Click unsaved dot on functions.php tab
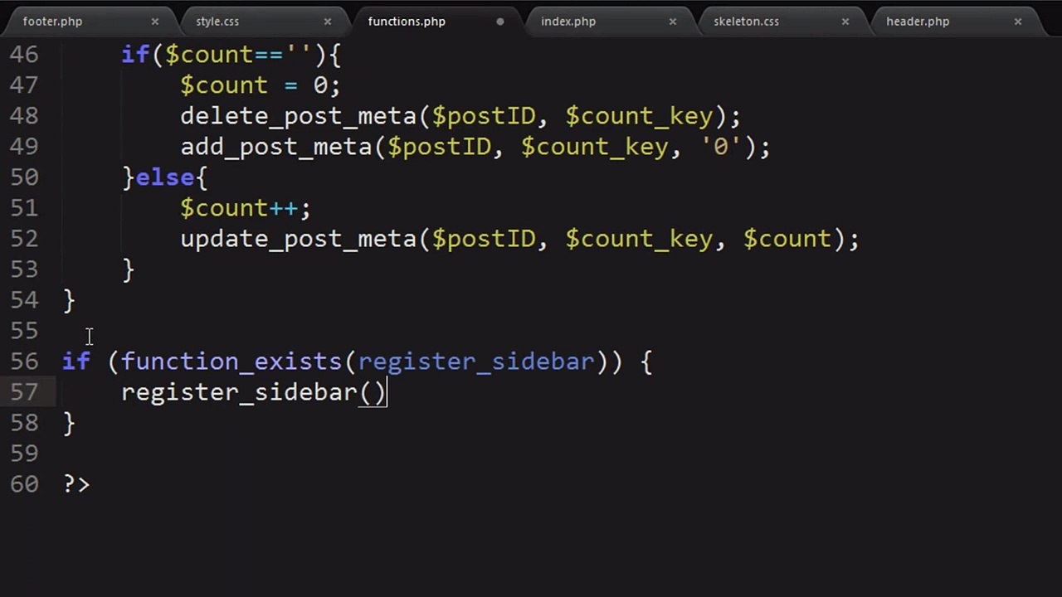 pos(499,22)
